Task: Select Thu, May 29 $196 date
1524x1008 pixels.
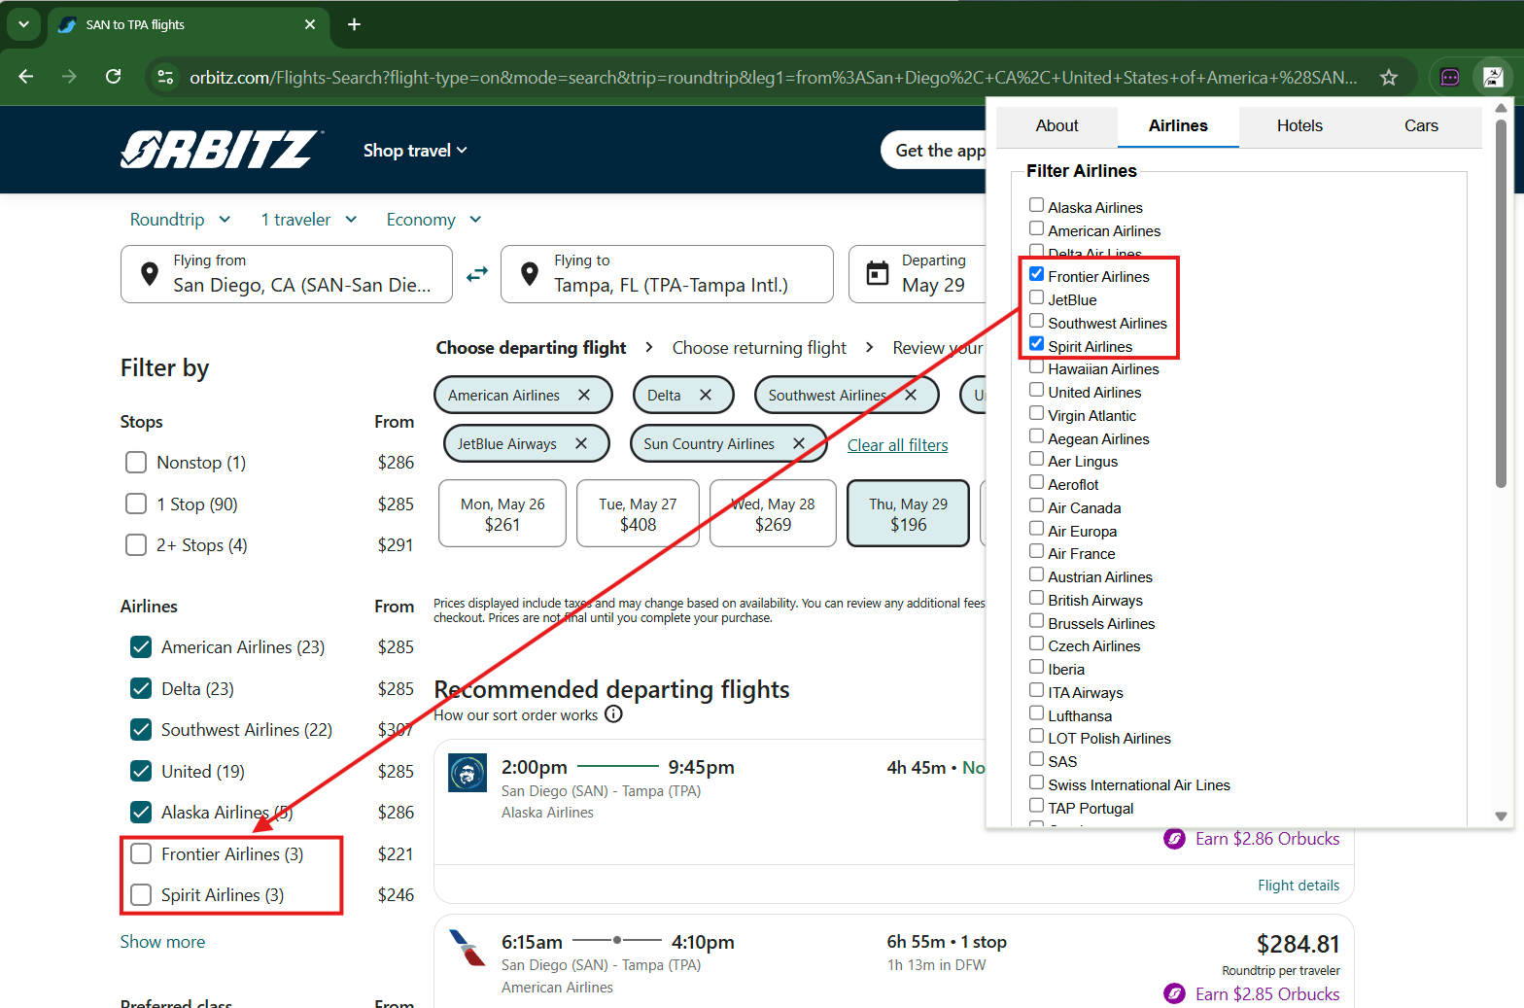Action: [908, 513]
